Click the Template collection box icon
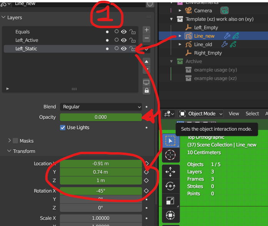The image size is (268, 226). [180, 19]
